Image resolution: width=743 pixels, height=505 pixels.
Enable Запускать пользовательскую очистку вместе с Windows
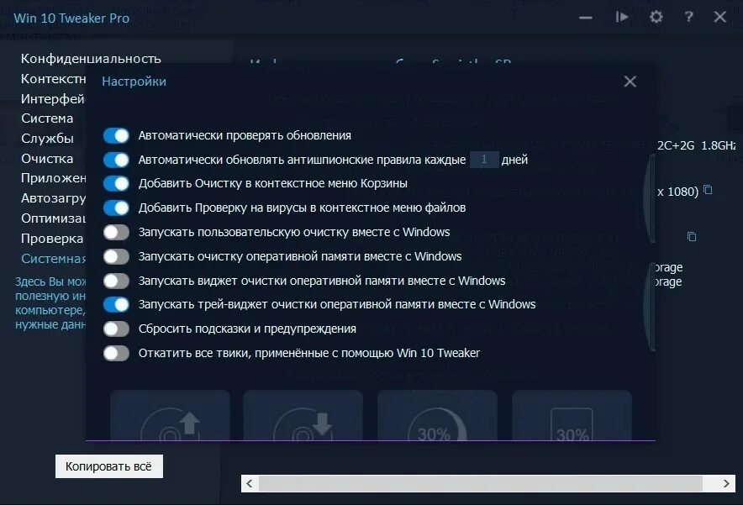click(x=116, y=232)
